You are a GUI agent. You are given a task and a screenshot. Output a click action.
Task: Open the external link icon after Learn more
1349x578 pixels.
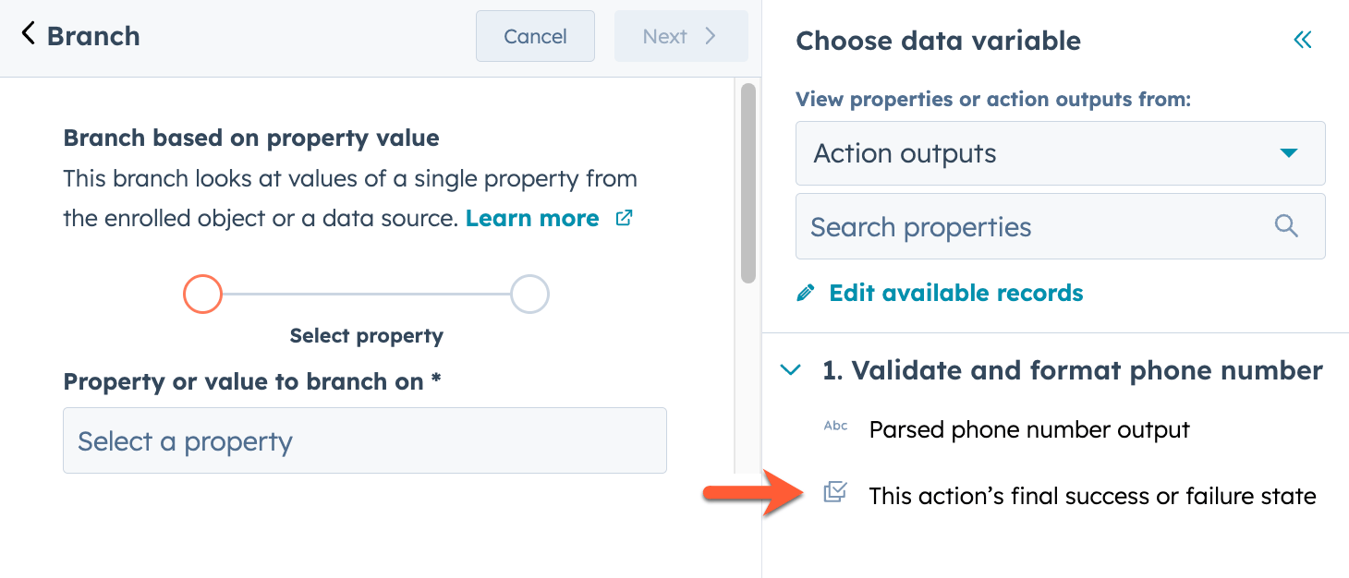click(x=625, y=219)
